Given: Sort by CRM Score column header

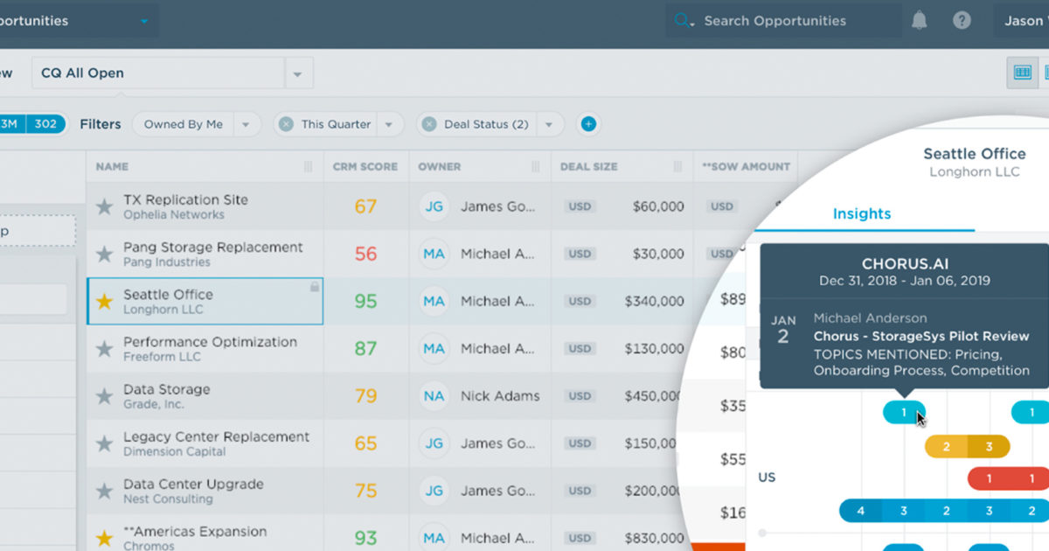Looking at the screenshot, I should click(x=365, y=166).
